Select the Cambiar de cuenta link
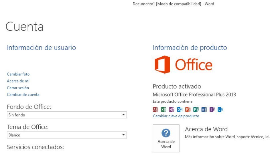Screen dimensions: 270x162 (23, 94)
